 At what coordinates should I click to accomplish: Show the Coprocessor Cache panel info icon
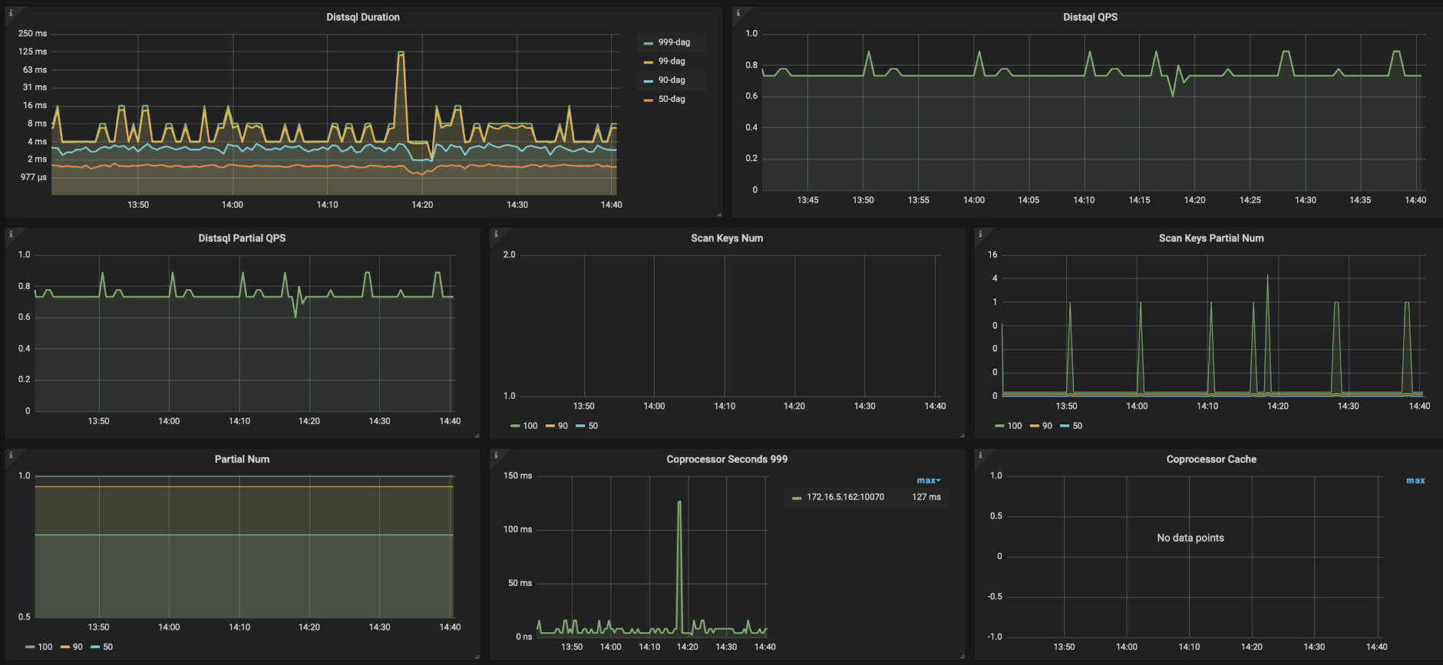(980, 455)
